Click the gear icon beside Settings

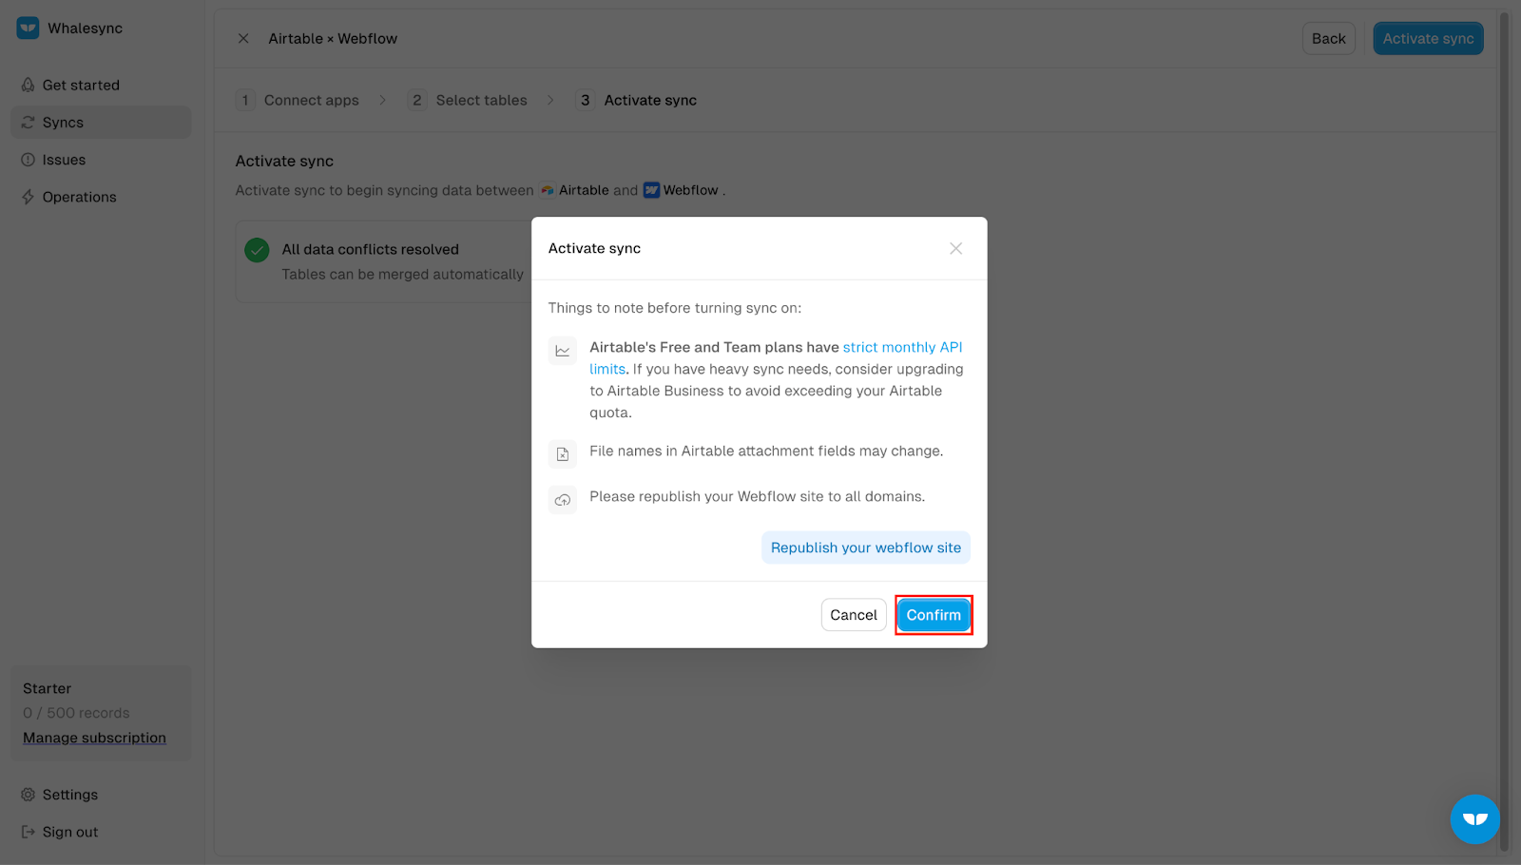click(x=29, y=795)
